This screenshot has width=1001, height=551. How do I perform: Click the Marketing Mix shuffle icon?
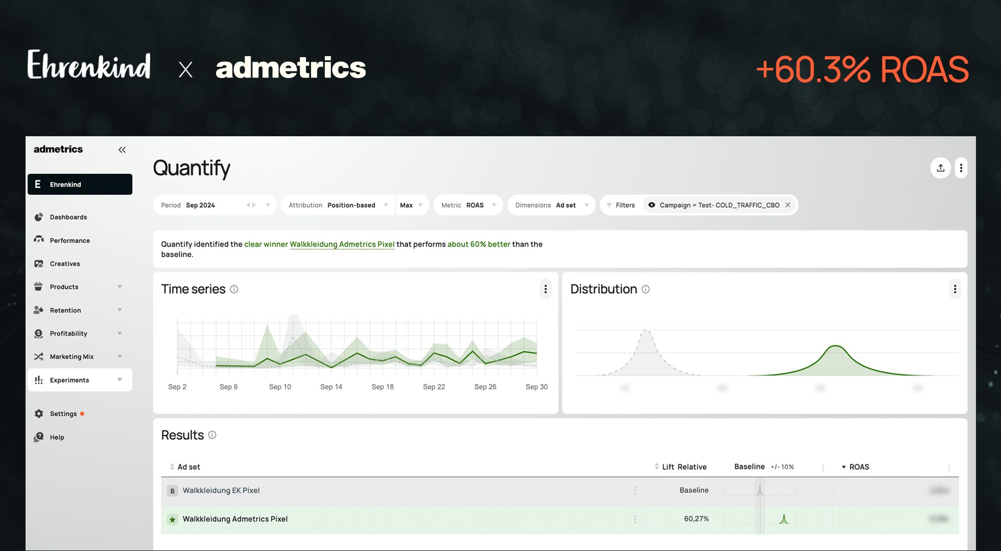tap(39, 356)
